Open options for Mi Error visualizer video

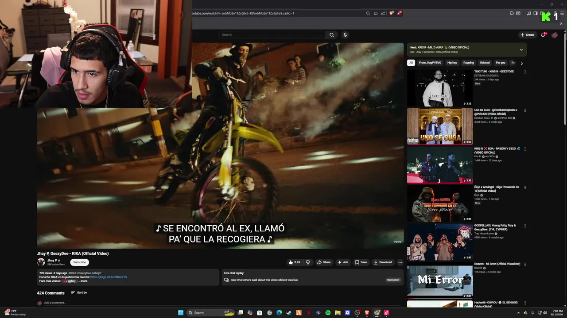click(525, 264)
